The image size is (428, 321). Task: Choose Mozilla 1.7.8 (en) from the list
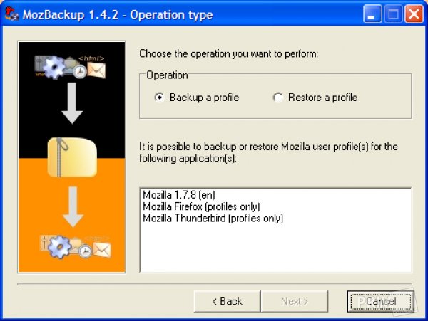click(179, 195)
